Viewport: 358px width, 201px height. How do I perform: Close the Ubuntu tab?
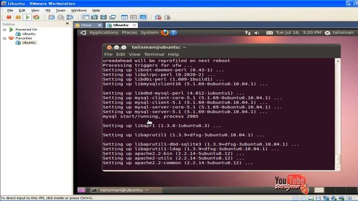pyautogui.click(x=135, y=25)
